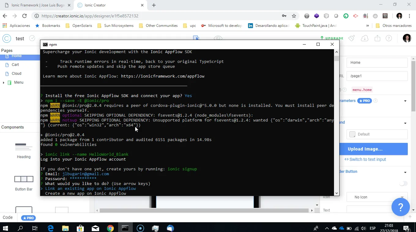The width and height of the screenshot is (416, 232).
Task: Open the Otros marcadores bookmarks folder
Action: coord(393,26)
